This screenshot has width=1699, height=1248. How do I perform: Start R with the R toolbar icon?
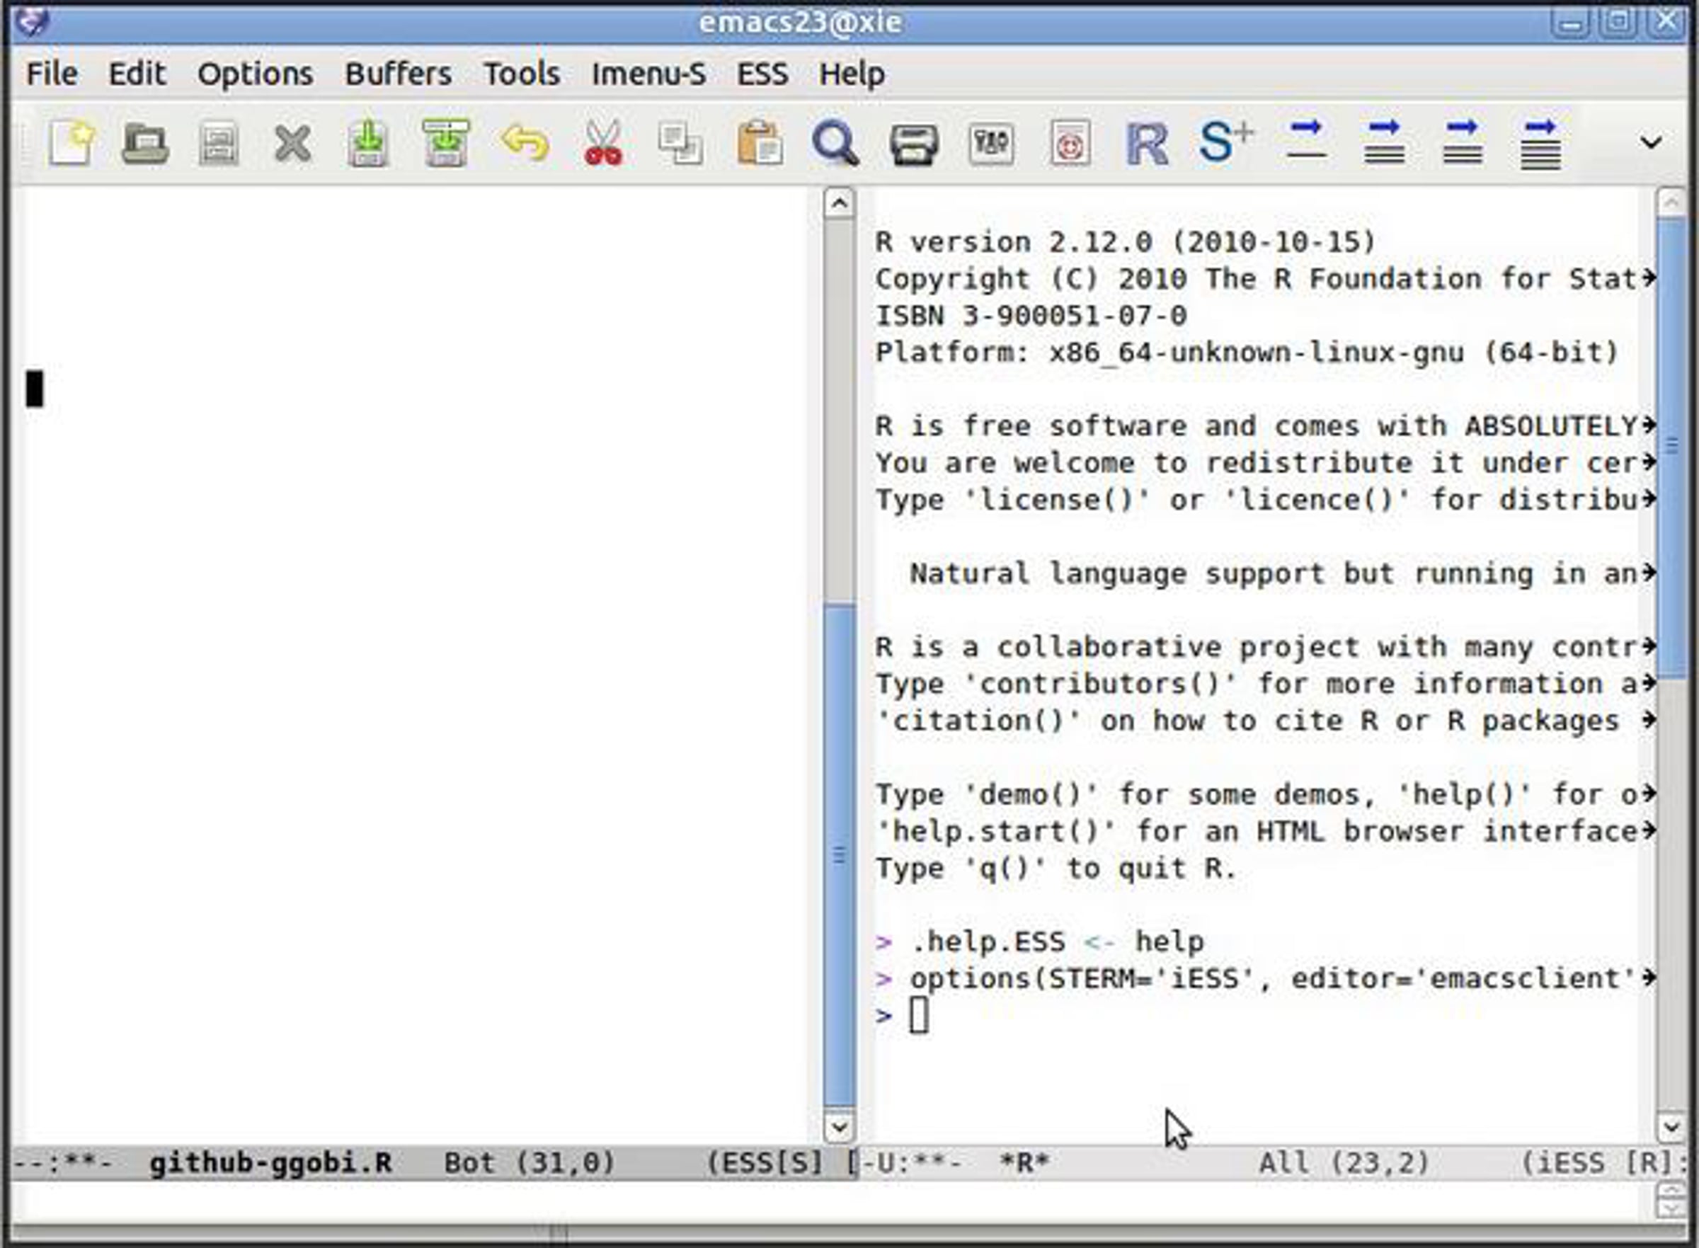1147,144
